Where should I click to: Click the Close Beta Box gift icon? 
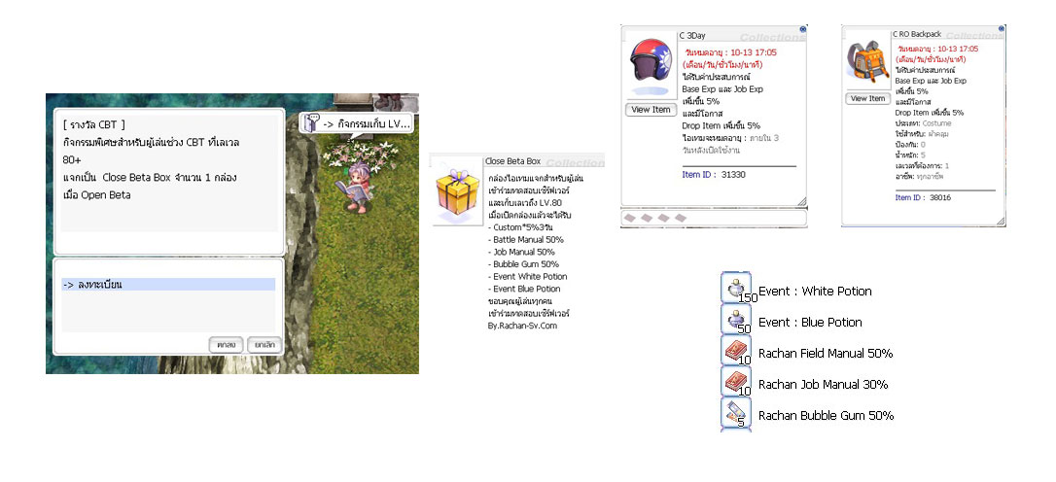[x=456, y=191]
